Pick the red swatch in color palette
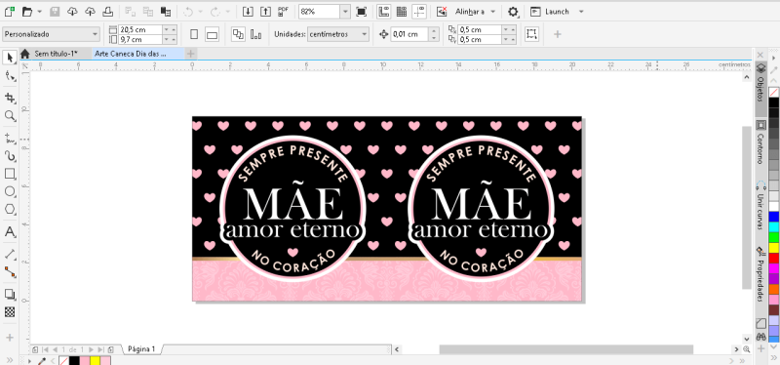Screen dimensions: 780x365 [773, 258]
